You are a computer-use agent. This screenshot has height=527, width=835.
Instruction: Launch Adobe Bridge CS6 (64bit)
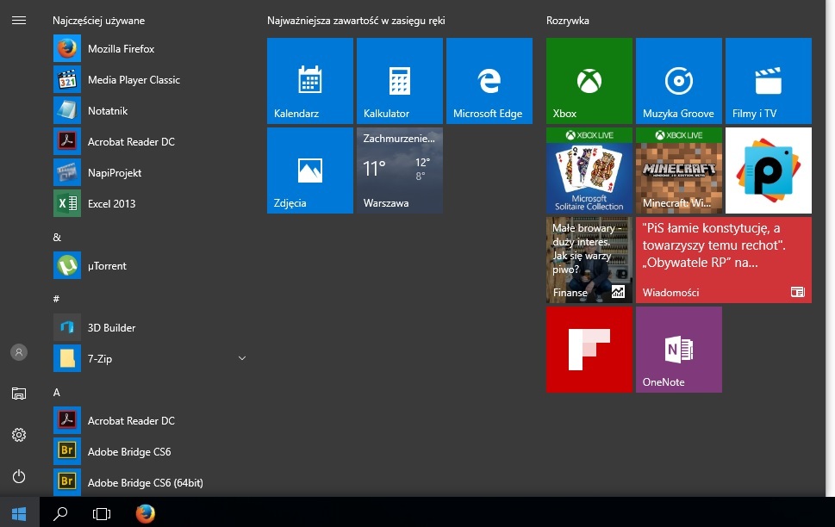coord(149,482)
